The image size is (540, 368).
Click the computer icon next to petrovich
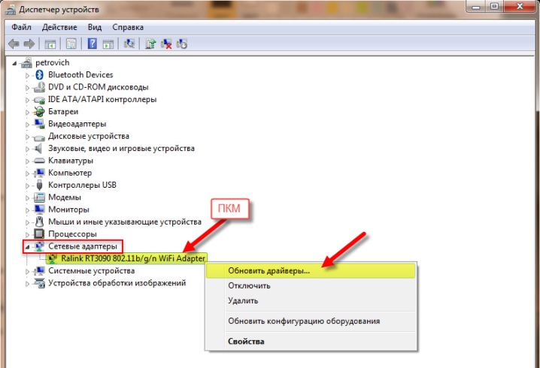click(26, 62)
